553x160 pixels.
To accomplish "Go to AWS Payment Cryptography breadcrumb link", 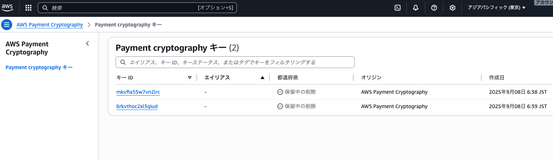I will click(x=50, y=25).
